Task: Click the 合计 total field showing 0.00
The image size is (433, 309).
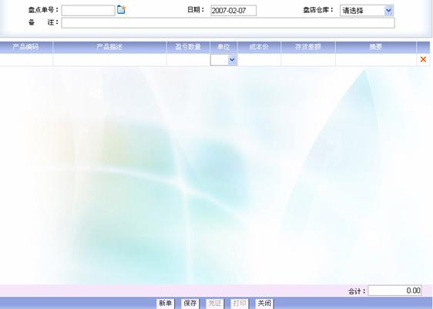Action: [395, 291]
